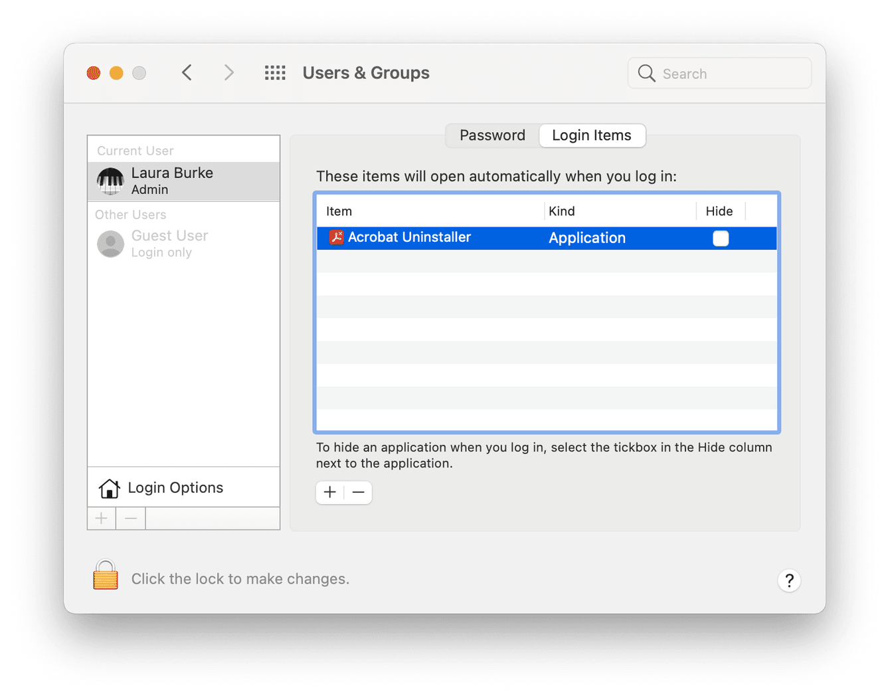
Task: Open Login Options
Action: coord(175,487)
